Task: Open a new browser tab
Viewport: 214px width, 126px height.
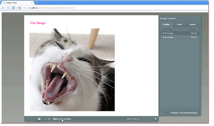Action: [x=37, y=3]
